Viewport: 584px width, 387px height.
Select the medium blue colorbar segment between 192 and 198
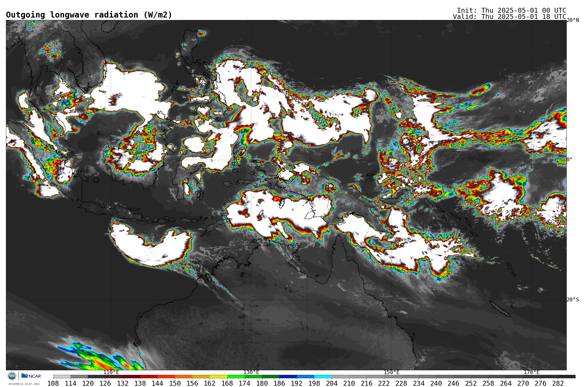pyautogui.click(x=306, y=376)
